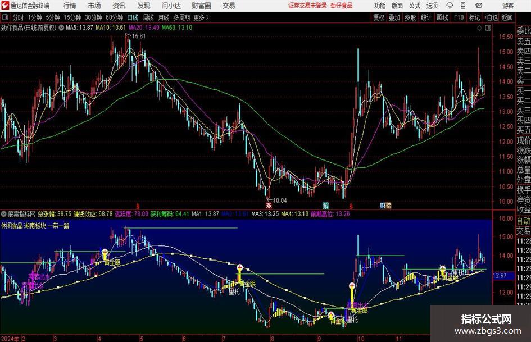Open the 市场 menu
Viewport: 531px width, 342px height.
click(x=94, y=6)
